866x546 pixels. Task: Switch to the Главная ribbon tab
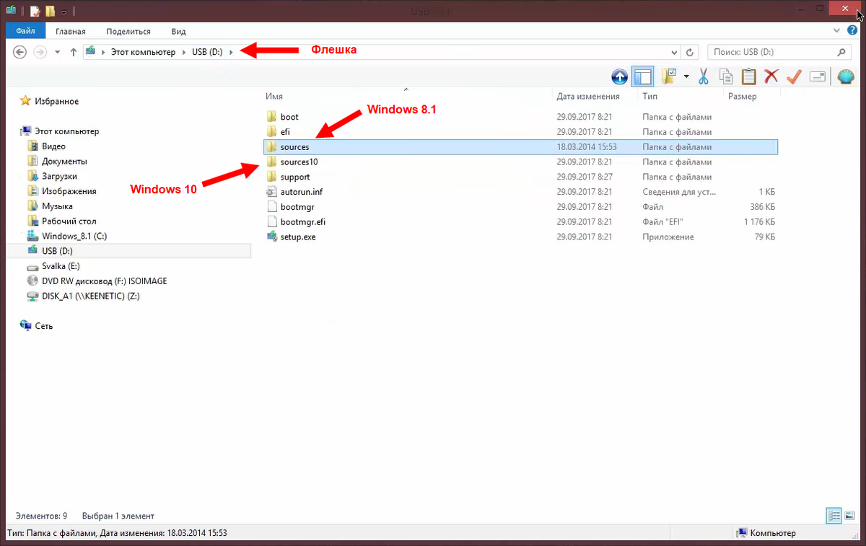pos(71,31)
